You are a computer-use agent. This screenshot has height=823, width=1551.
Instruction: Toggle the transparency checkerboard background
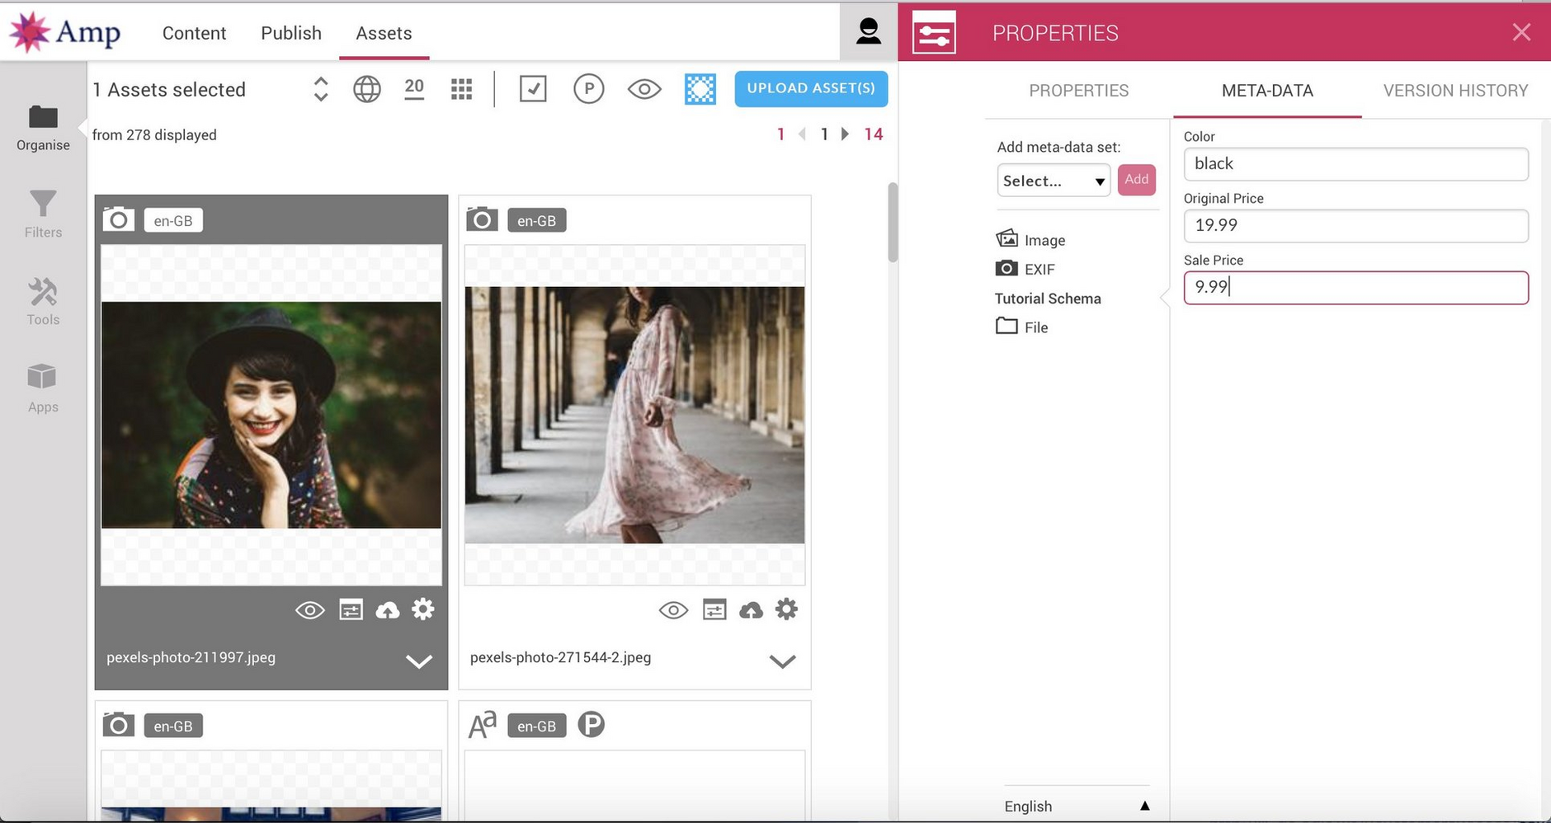pyautogui.click(x=700, y=89)
